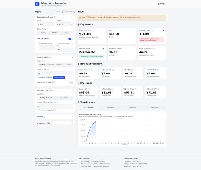201x170 pixels.
Task: Click the Cumulative LTV Over Time chart
Action: coord(122,131)
